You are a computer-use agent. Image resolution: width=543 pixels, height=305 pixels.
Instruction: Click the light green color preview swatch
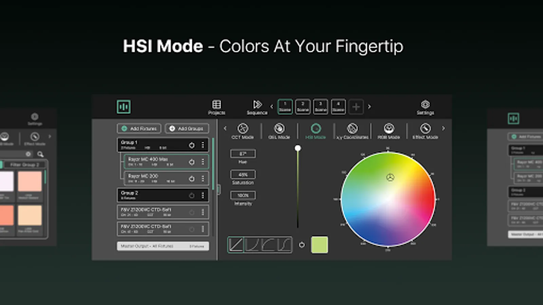319,245
